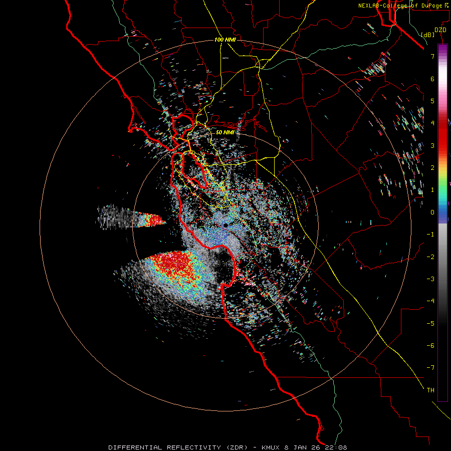Select the 5 value on color scale
Viewport: 451px width, 451px height.
tap(432, 101)
